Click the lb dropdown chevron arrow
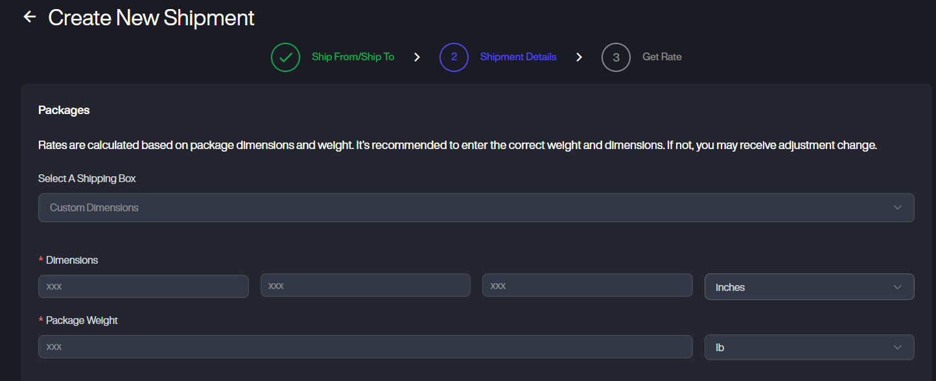936x381 pixels. click(x=898, y=347)
